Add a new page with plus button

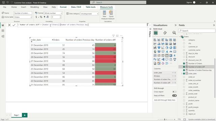[25, 115]
